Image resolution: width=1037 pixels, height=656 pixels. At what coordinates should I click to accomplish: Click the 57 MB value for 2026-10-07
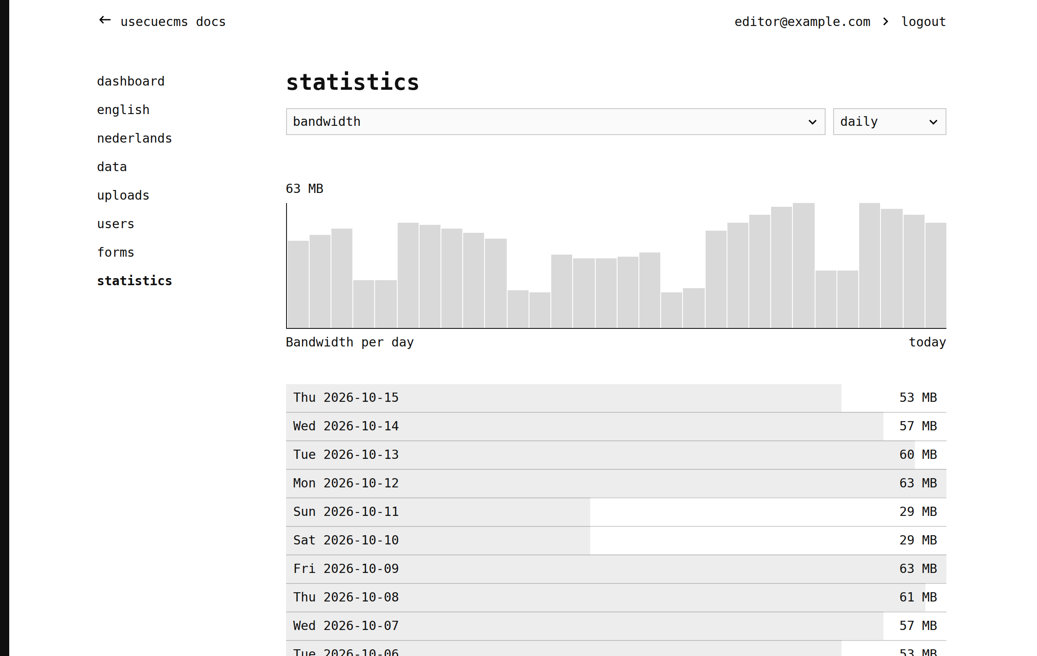coord(918,625)
